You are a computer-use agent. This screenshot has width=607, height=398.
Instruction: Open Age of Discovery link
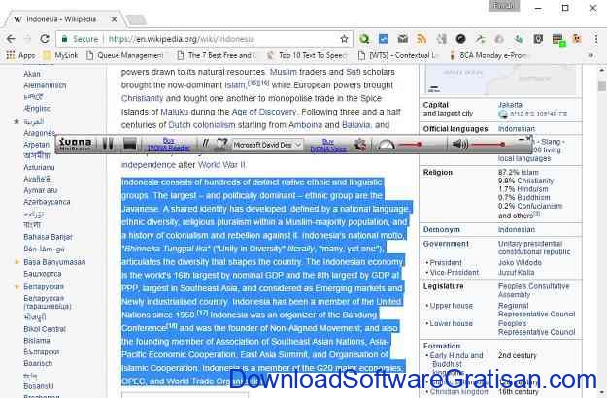point(263,112)
